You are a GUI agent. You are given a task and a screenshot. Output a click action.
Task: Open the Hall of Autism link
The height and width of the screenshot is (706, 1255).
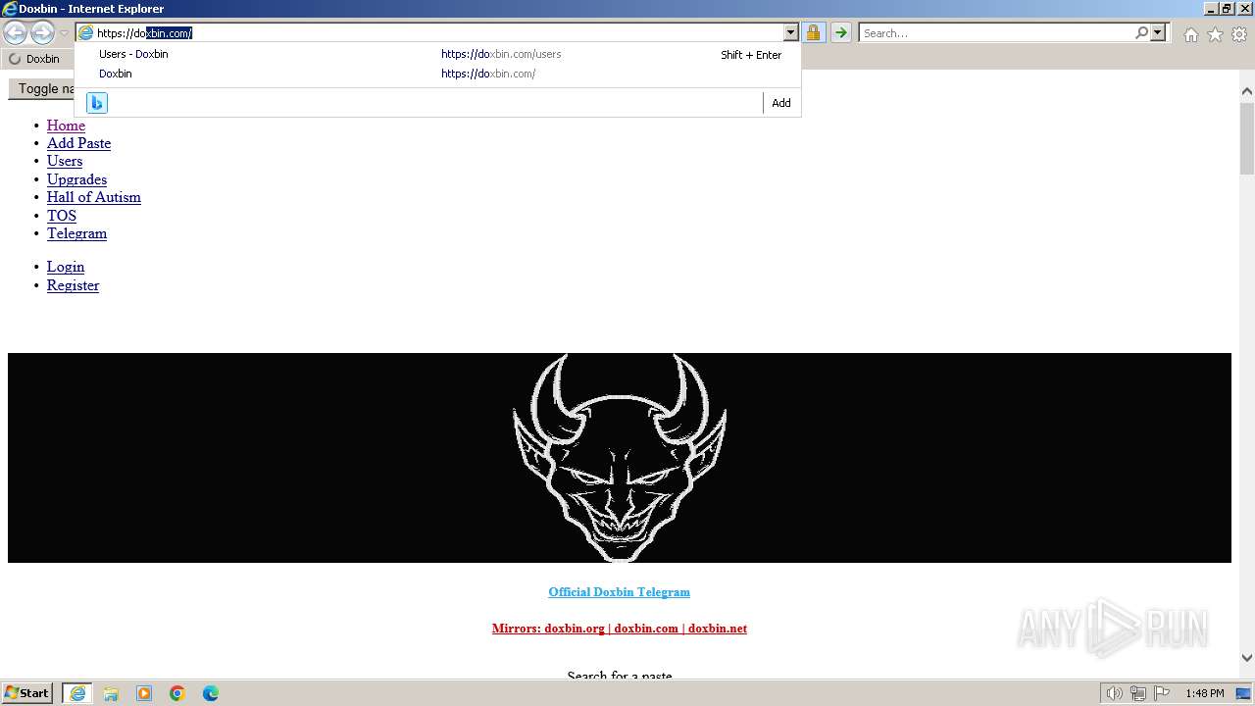[94, 197]
